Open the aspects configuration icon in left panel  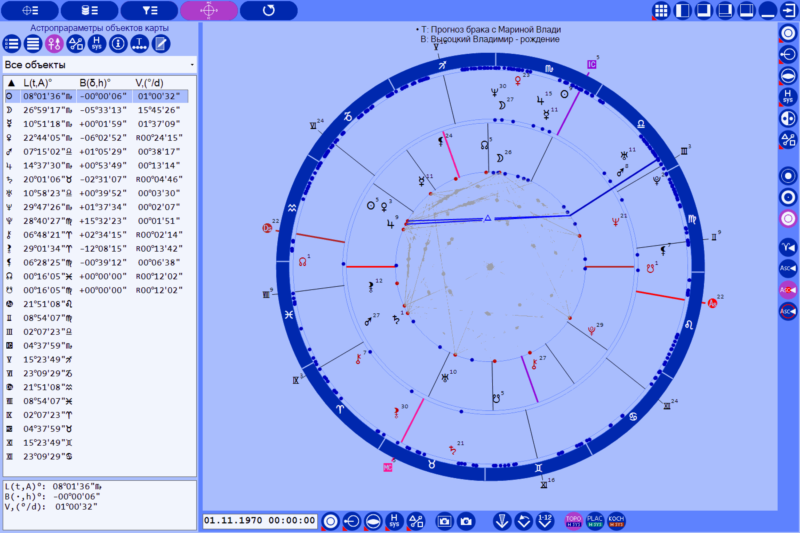[75, 43]
